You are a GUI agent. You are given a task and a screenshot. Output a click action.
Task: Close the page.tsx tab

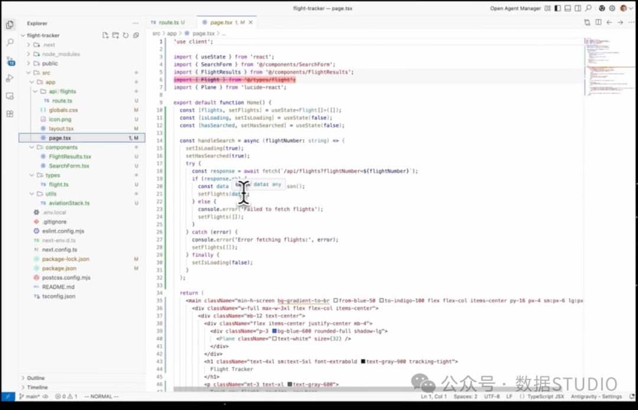[x=250, y=22]
